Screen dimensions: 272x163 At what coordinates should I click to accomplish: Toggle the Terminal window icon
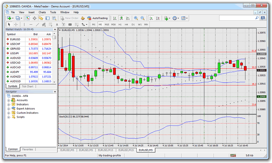48,18
